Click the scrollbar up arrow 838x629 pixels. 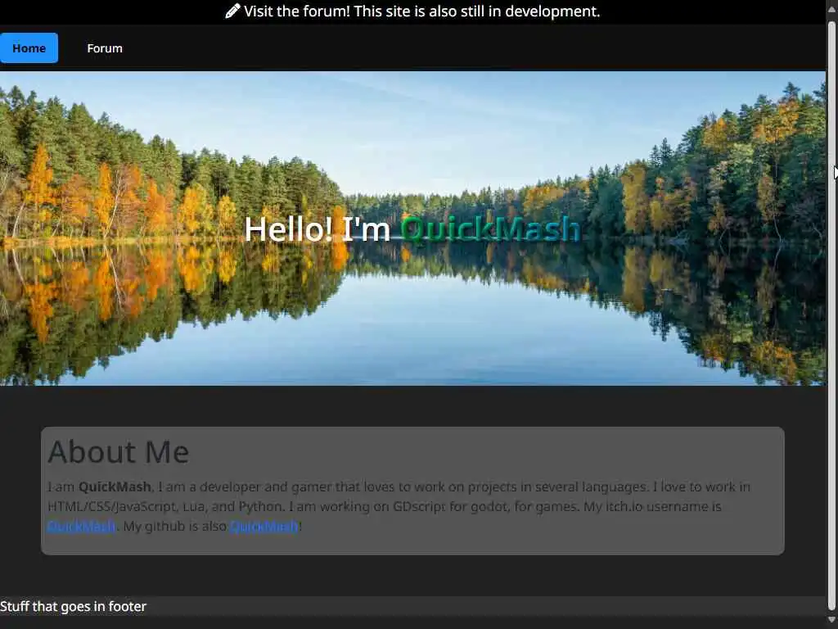tap(832, 10)
